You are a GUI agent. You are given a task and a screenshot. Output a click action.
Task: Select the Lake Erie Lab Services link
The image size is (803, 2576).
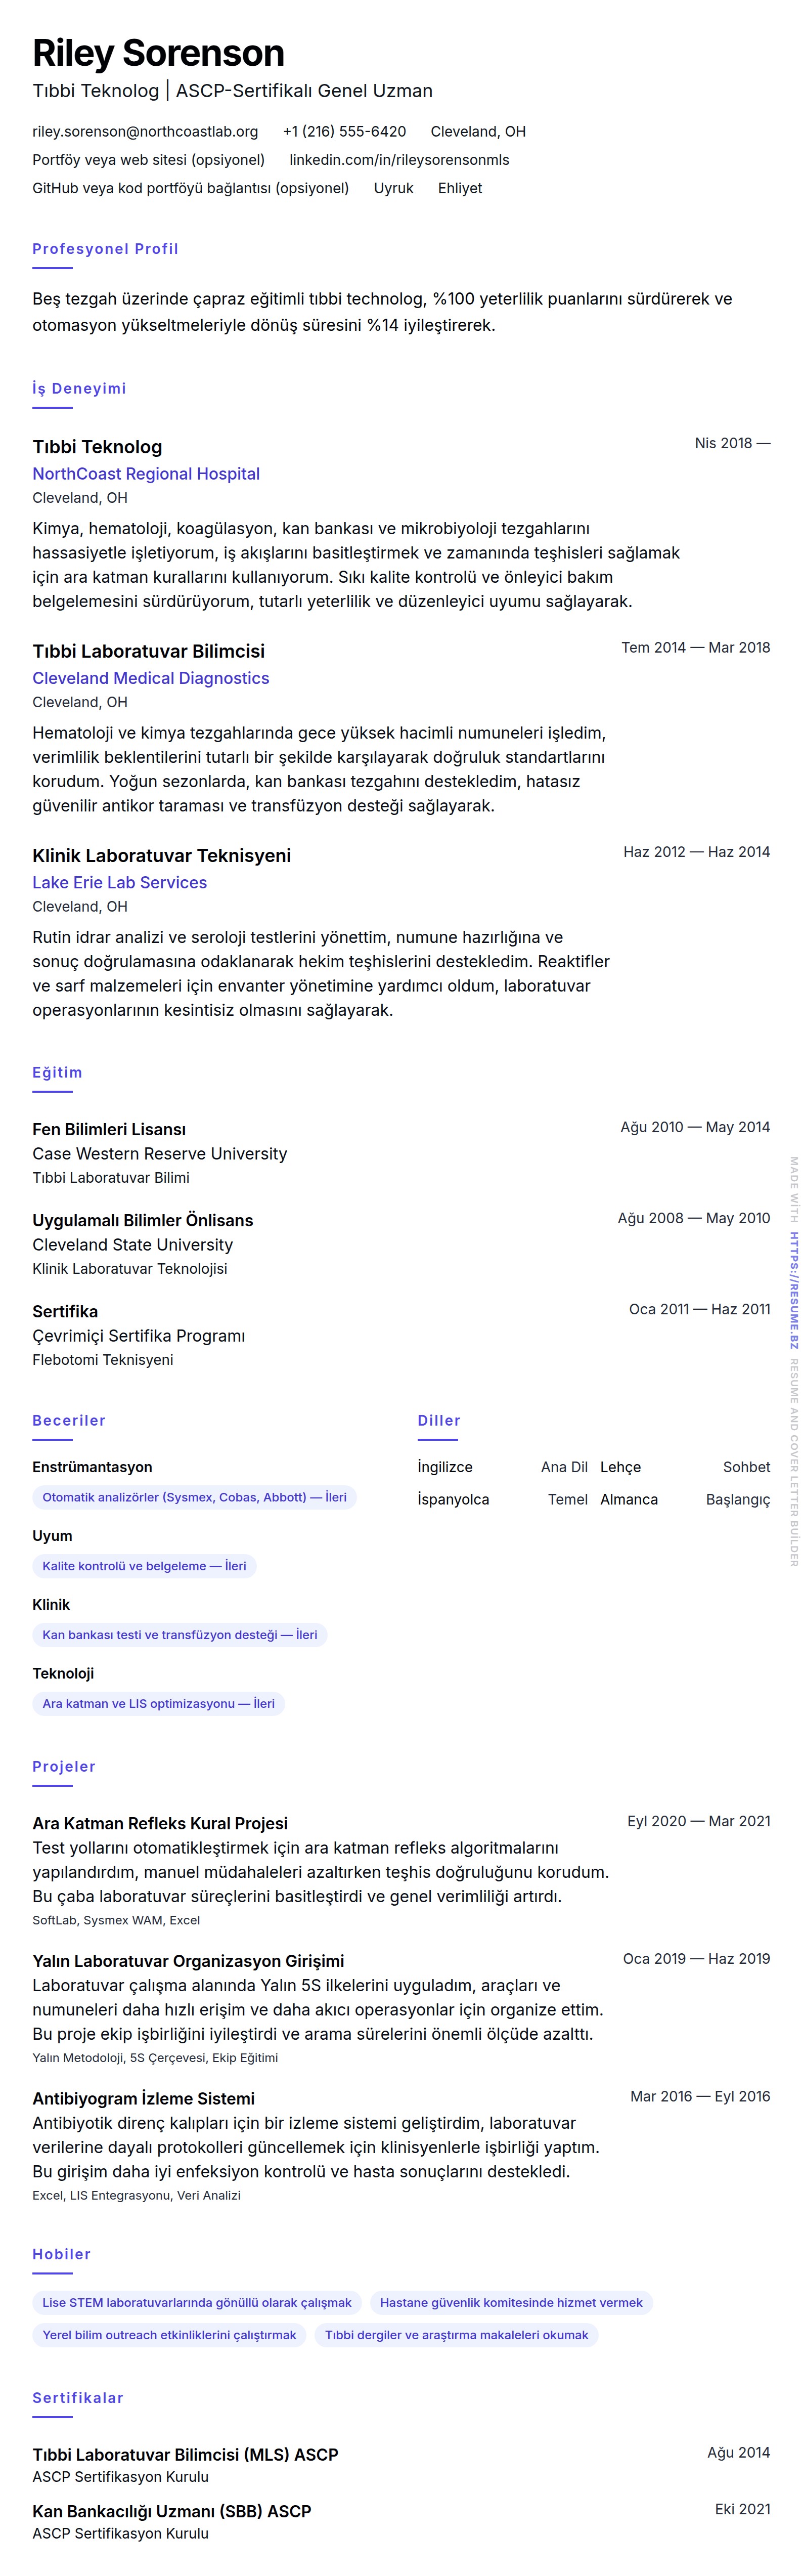tap(120, 882)
